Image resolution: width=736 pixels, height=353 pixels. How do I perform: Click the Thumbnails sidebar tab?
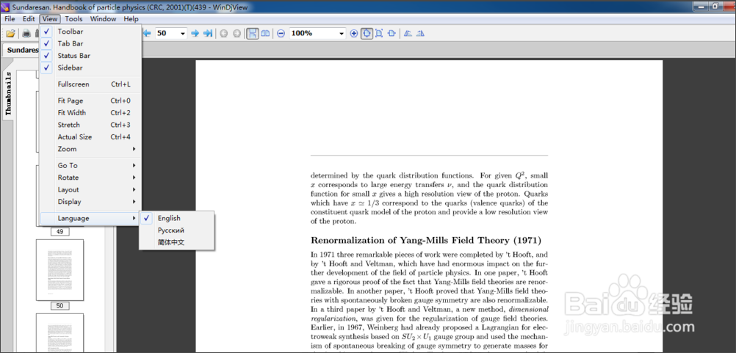tap(9, 94)
